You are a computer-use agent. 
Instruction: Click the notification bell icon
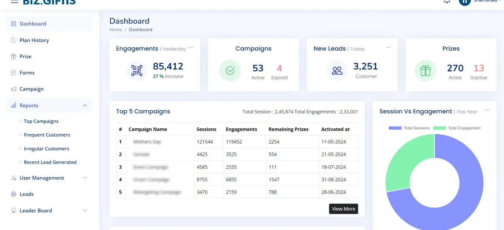[447, 1]
